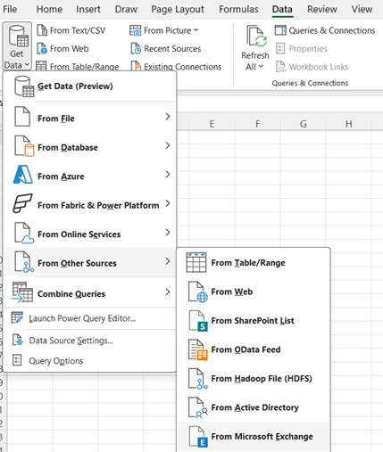The width and height of the screenshot is (383, 452).
Task: Switch to the Draw tab
Action: tap(126, 9)
